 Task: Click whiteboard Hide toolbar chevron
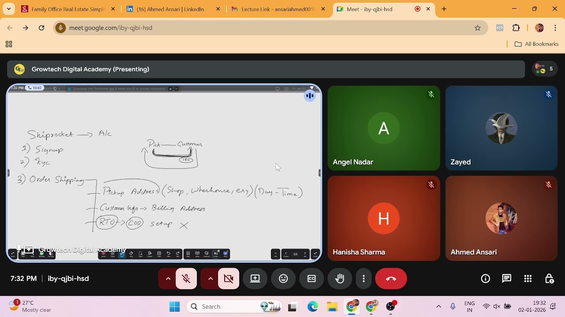[275, 254]
